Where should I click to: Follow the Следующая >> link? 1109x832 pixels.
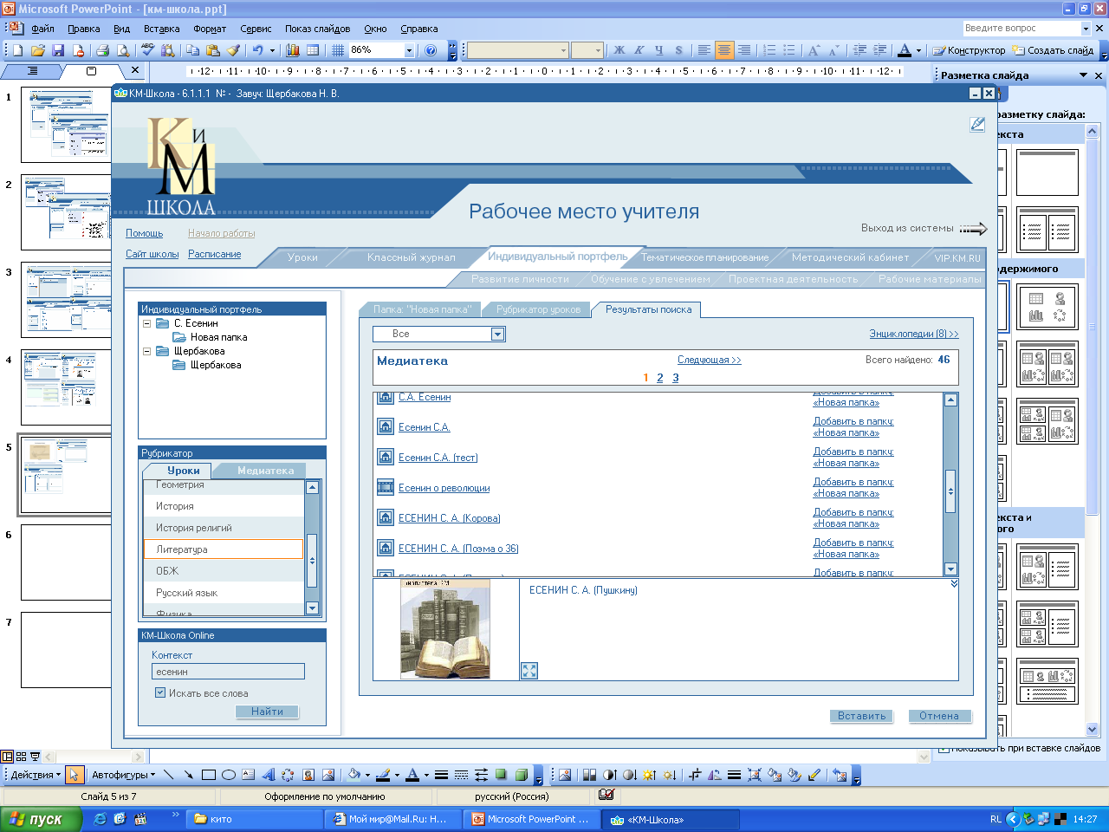(710, 360)
